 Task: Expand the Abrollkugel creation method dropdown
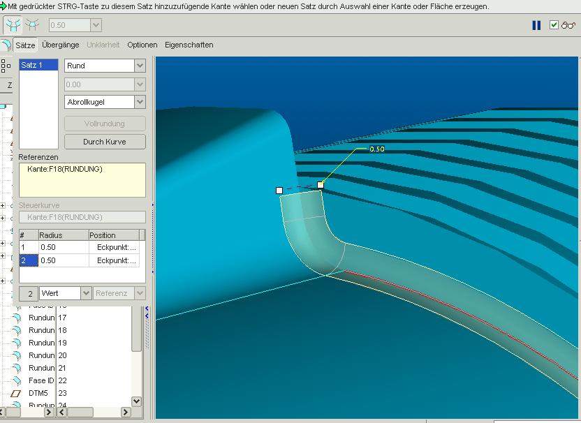pos(140,102)
